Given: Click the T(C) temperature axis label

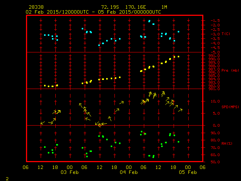Looking at the screenshot, I should click(226, 34).
